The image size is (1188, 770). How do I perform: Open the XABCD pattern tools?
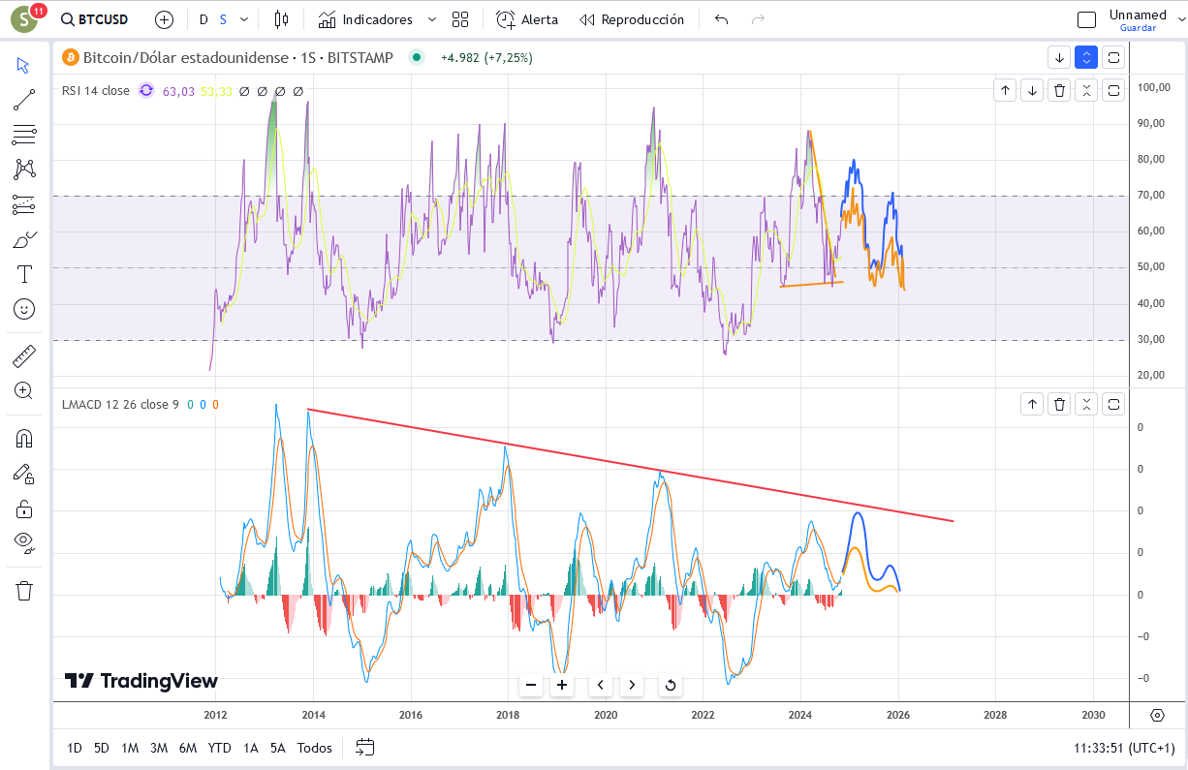[x=24, y=169]
